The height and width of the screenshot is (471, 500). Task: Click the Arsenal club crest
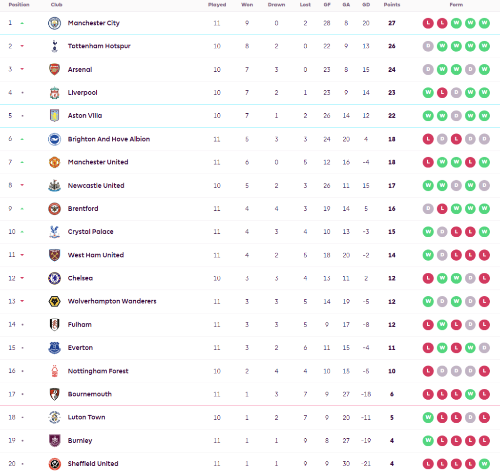tap(54, 69)
